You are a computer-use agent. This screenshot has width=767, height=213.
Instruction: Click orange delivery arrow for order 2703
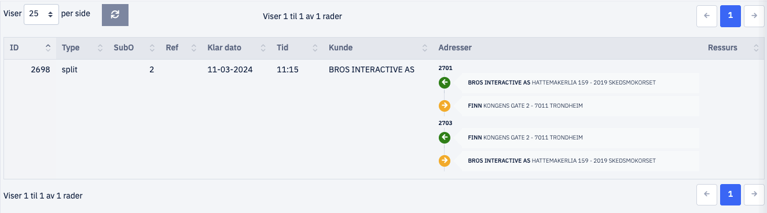coord(445,161)
